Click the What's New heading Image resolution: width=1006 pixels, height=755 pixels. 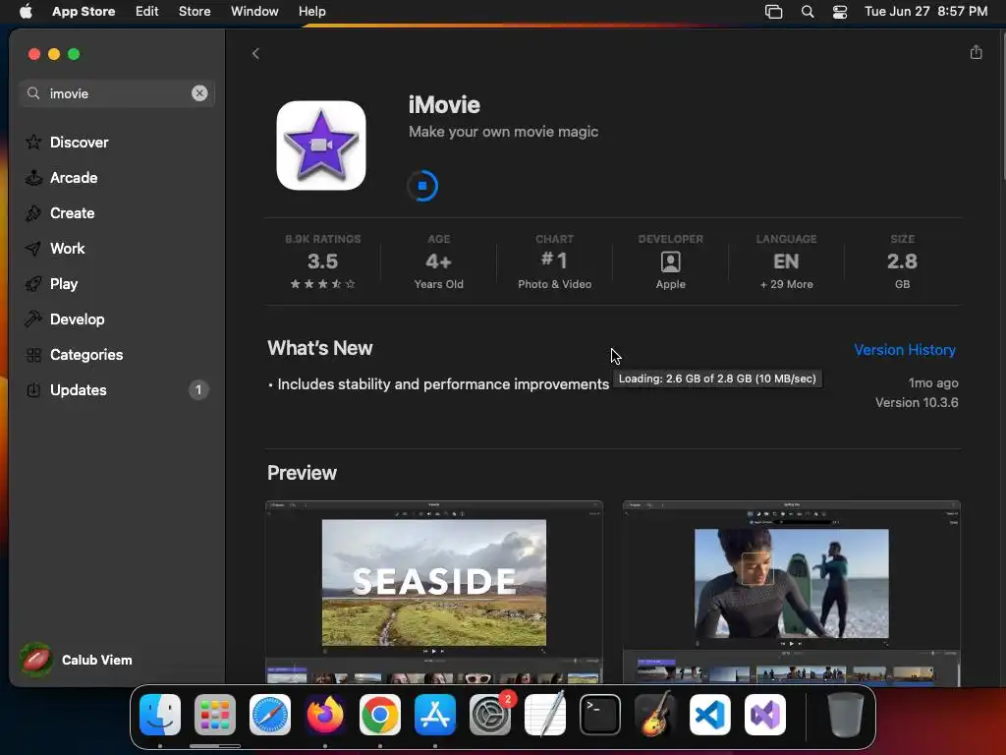click(319, 348)
